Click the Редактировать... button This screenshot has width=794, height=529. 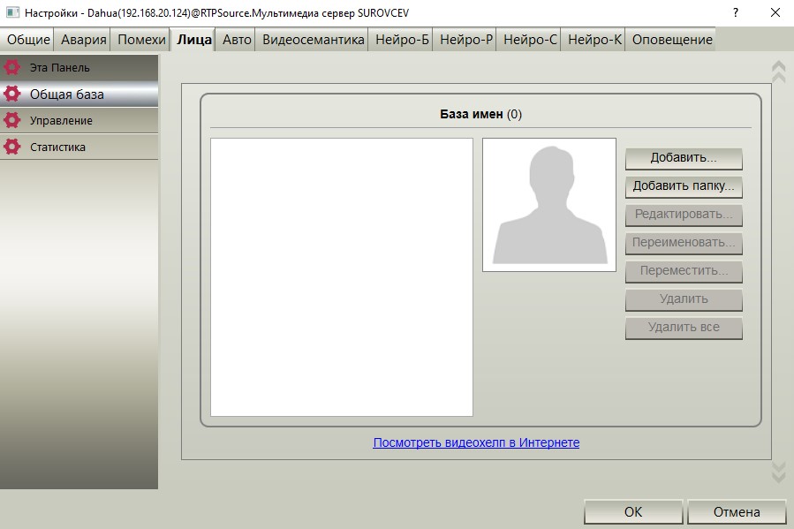tap(684, 215)
